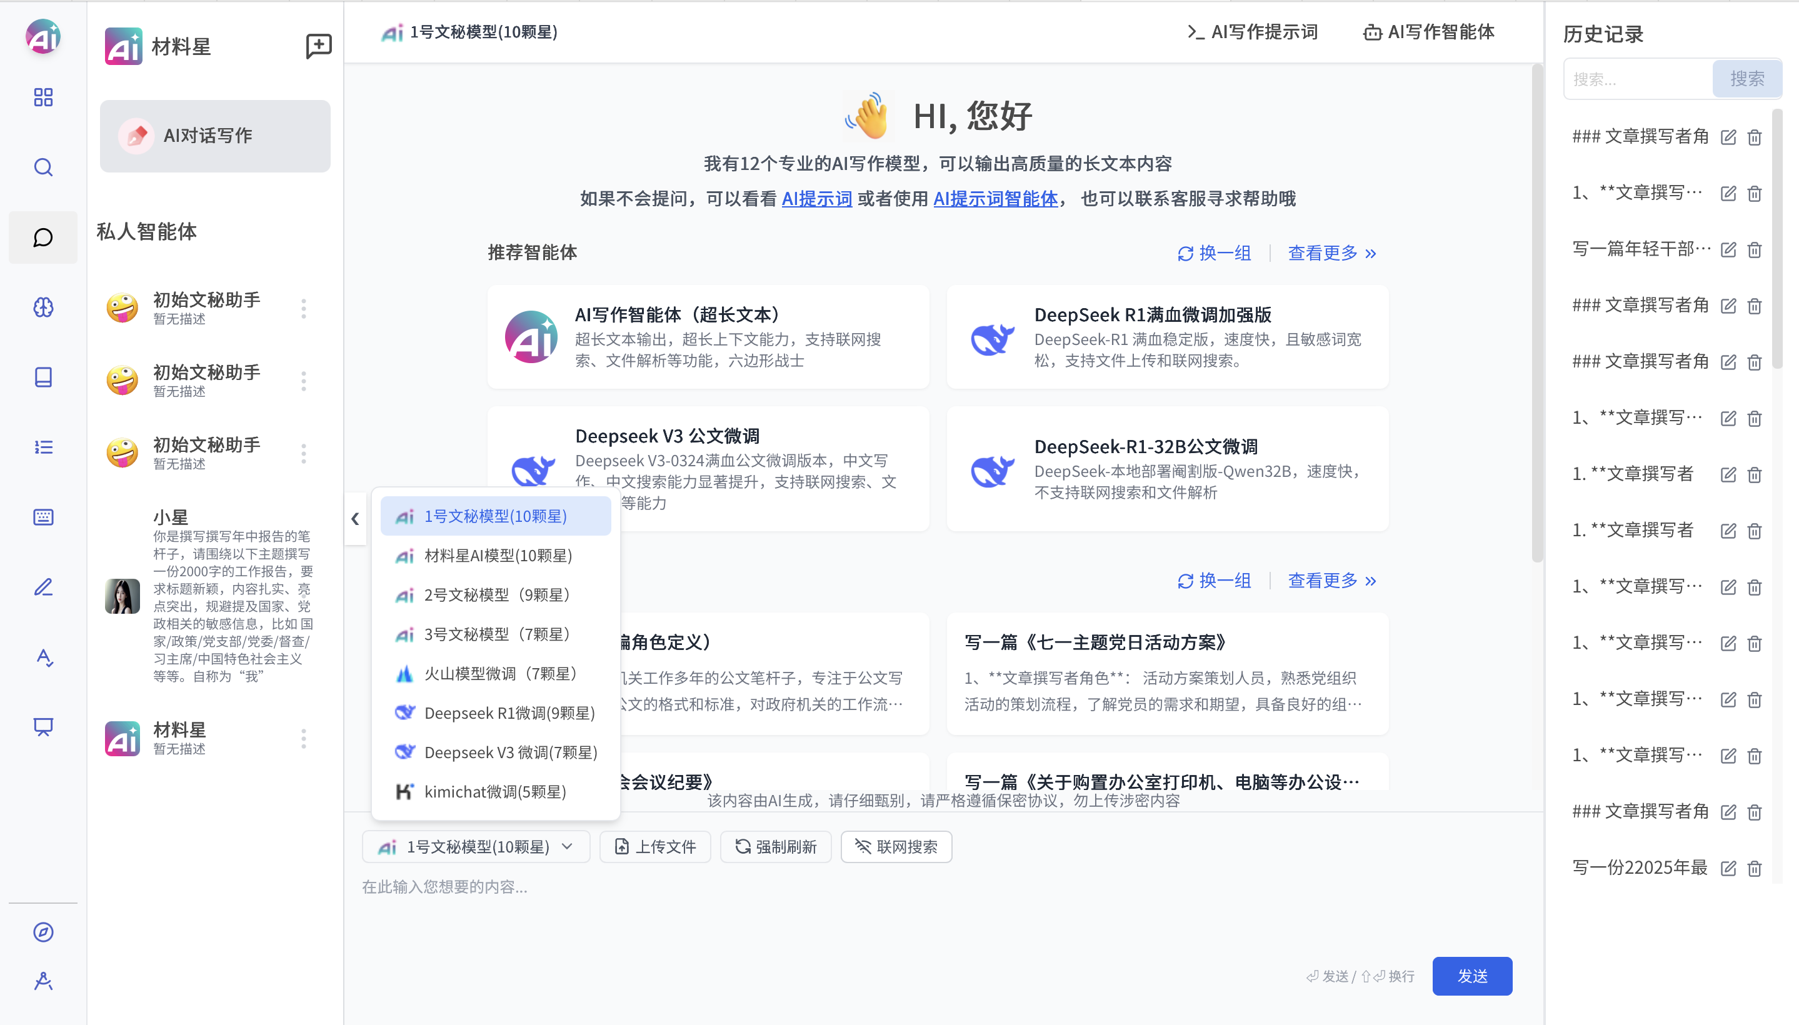This screenshot has height=1025, width=1799.
Task: Edit history item '写一篇年轻干部…'
Action: pyautogui.click(x=1728, y=250)
